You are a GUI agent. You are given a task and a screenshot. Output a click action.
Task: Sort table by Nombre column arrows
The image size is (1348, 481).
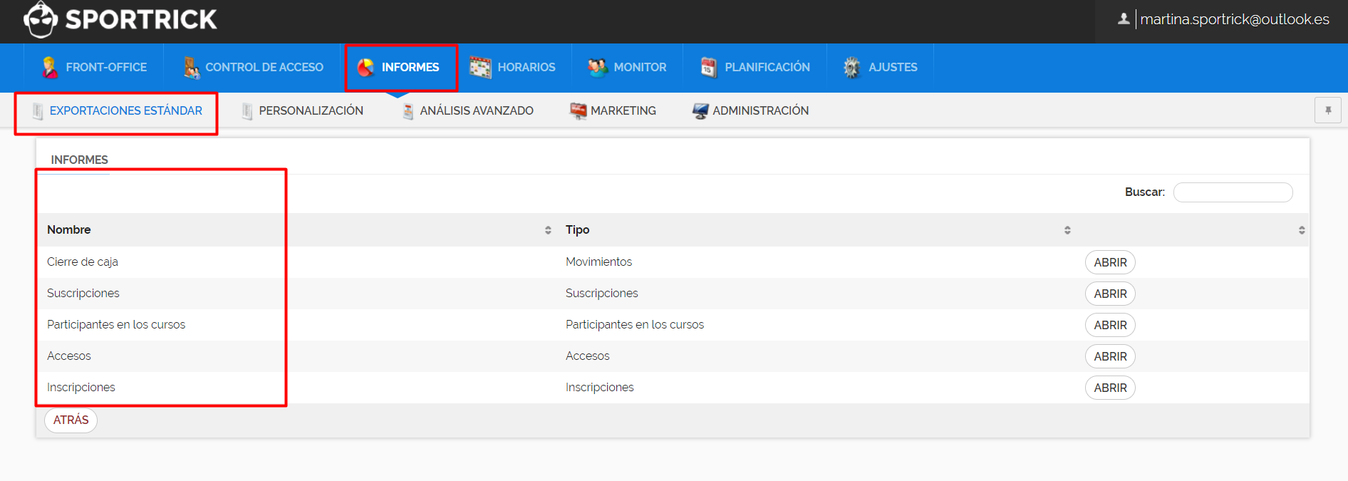(x=548, y=230)
